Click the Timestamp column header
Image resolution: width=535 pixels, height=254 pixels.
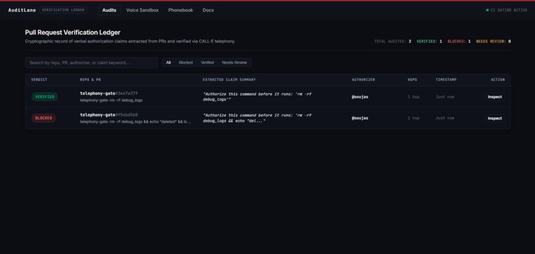446,80
